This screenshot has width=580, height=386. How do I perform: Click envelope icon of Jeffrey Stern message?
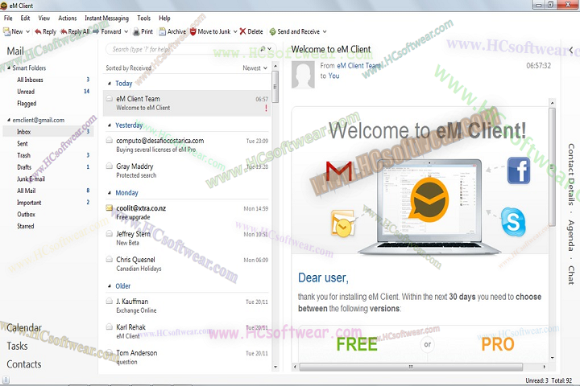coord(109,233)
